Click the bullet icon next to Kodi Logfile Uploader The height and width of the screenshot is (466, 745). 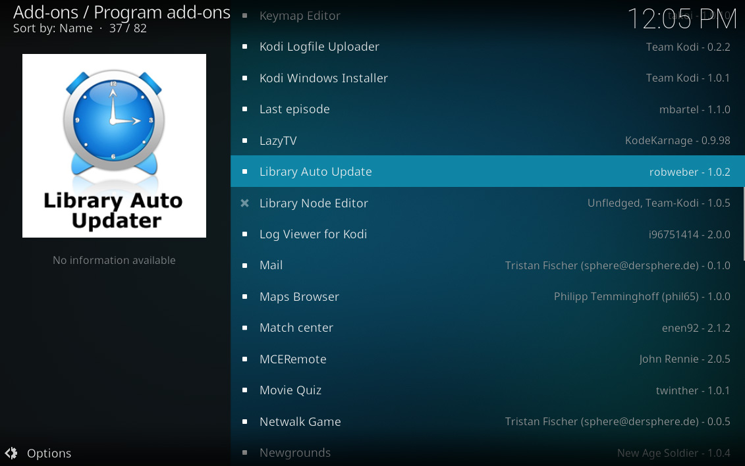(244, 47)
